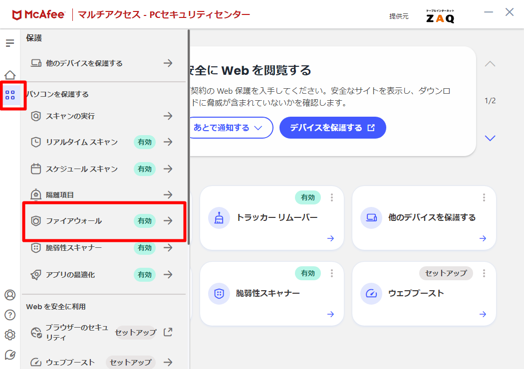
Task: Click the 1/2 page indicator
Action: pos(490,101)
